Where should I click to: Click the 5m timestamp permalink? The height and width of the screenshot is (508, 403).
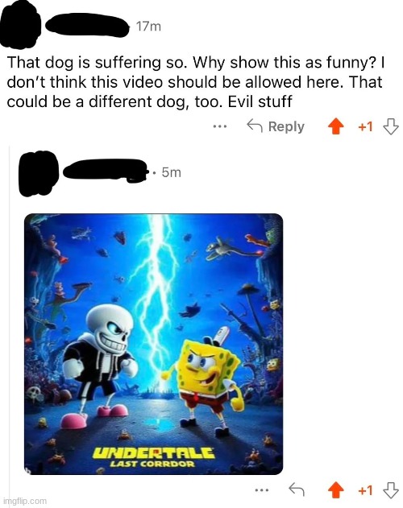(172, 172)
